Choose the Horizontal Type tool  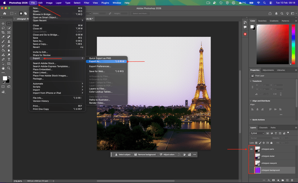pos(9,59)
